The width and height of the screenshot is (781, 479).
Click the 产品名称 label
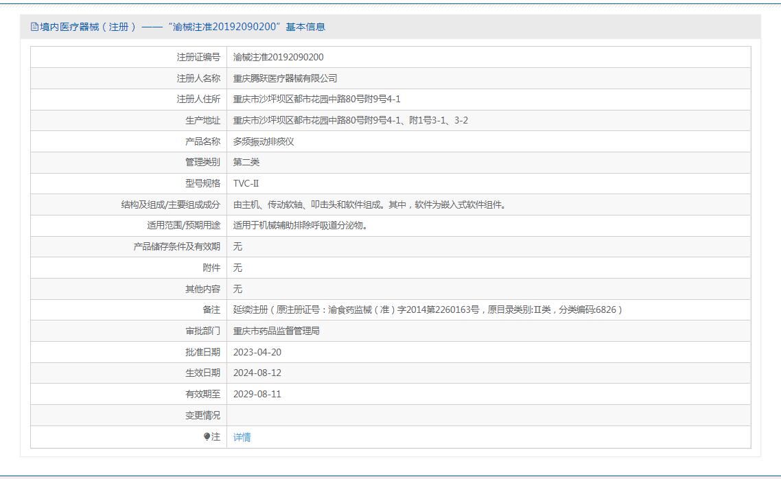click(202, 141)
